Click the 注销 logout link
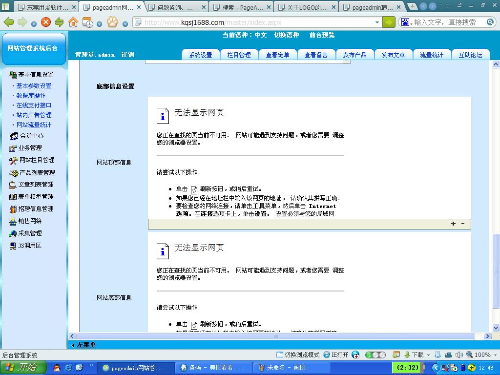 click(127, 55)
